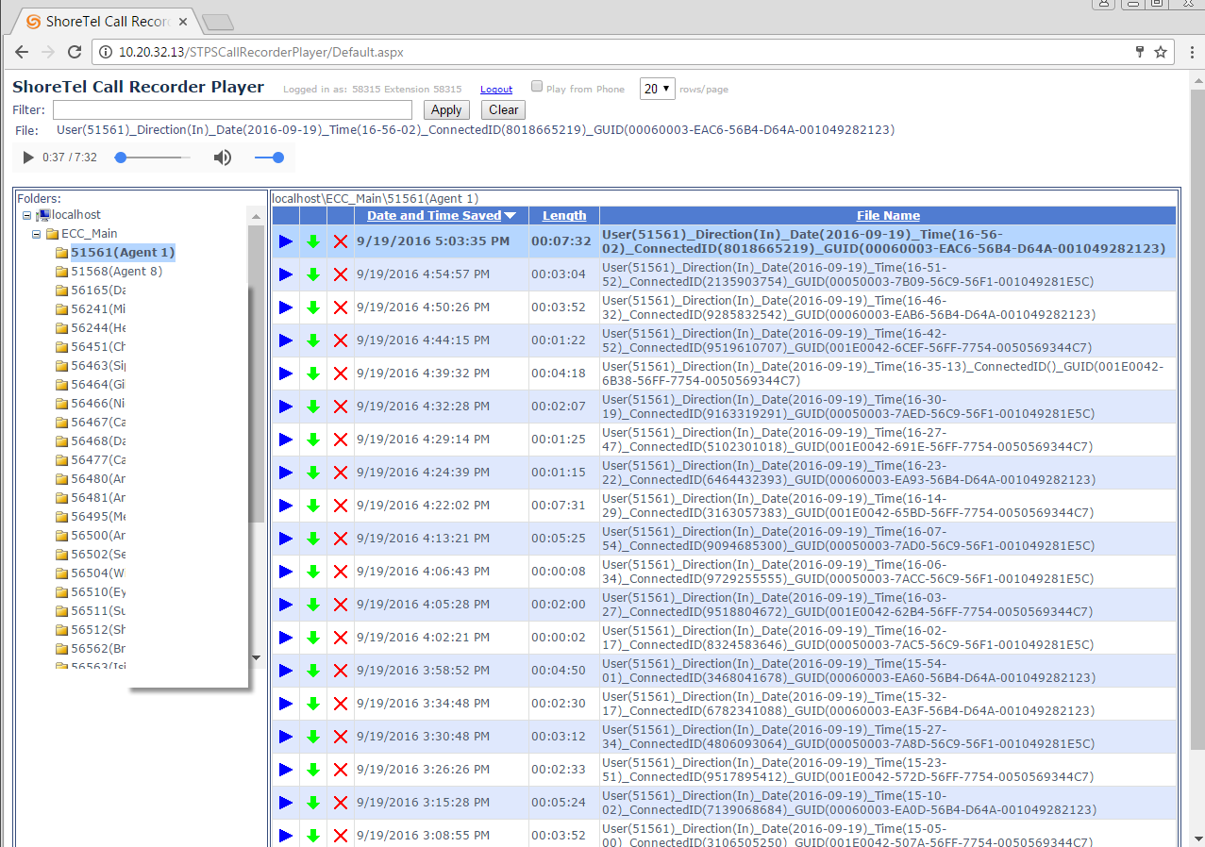Screen dimensions: 1205x847
Task: Play the recording saved at 4:54:57 PM
Action: (x=286, y=274)
